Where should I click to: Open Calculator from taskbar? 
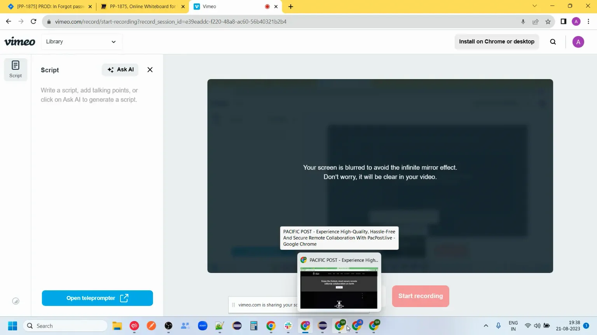point(254,326)
